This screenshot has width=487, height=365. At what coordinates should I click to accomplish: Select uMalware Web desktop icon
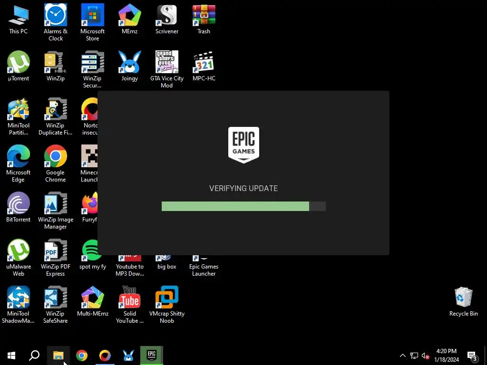pyautogui.click(x=19, y=258)
